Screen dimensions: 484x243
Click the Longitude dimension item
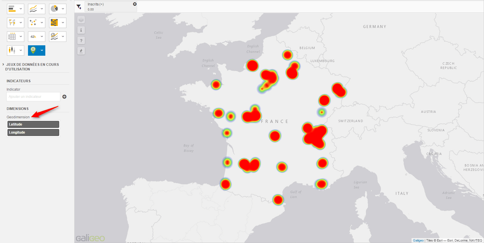(33, 132)
